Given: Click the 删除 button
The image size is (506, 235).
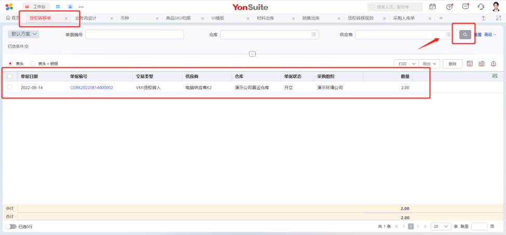Looking at the screenshot, I should (452, 64).
